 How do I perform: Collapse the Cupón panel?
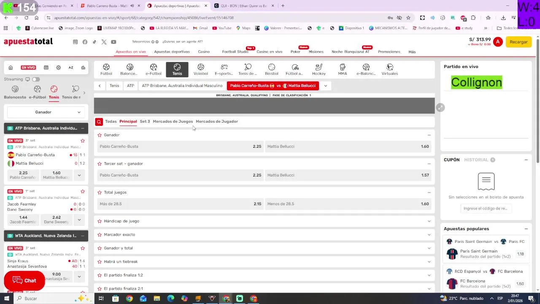526,160
